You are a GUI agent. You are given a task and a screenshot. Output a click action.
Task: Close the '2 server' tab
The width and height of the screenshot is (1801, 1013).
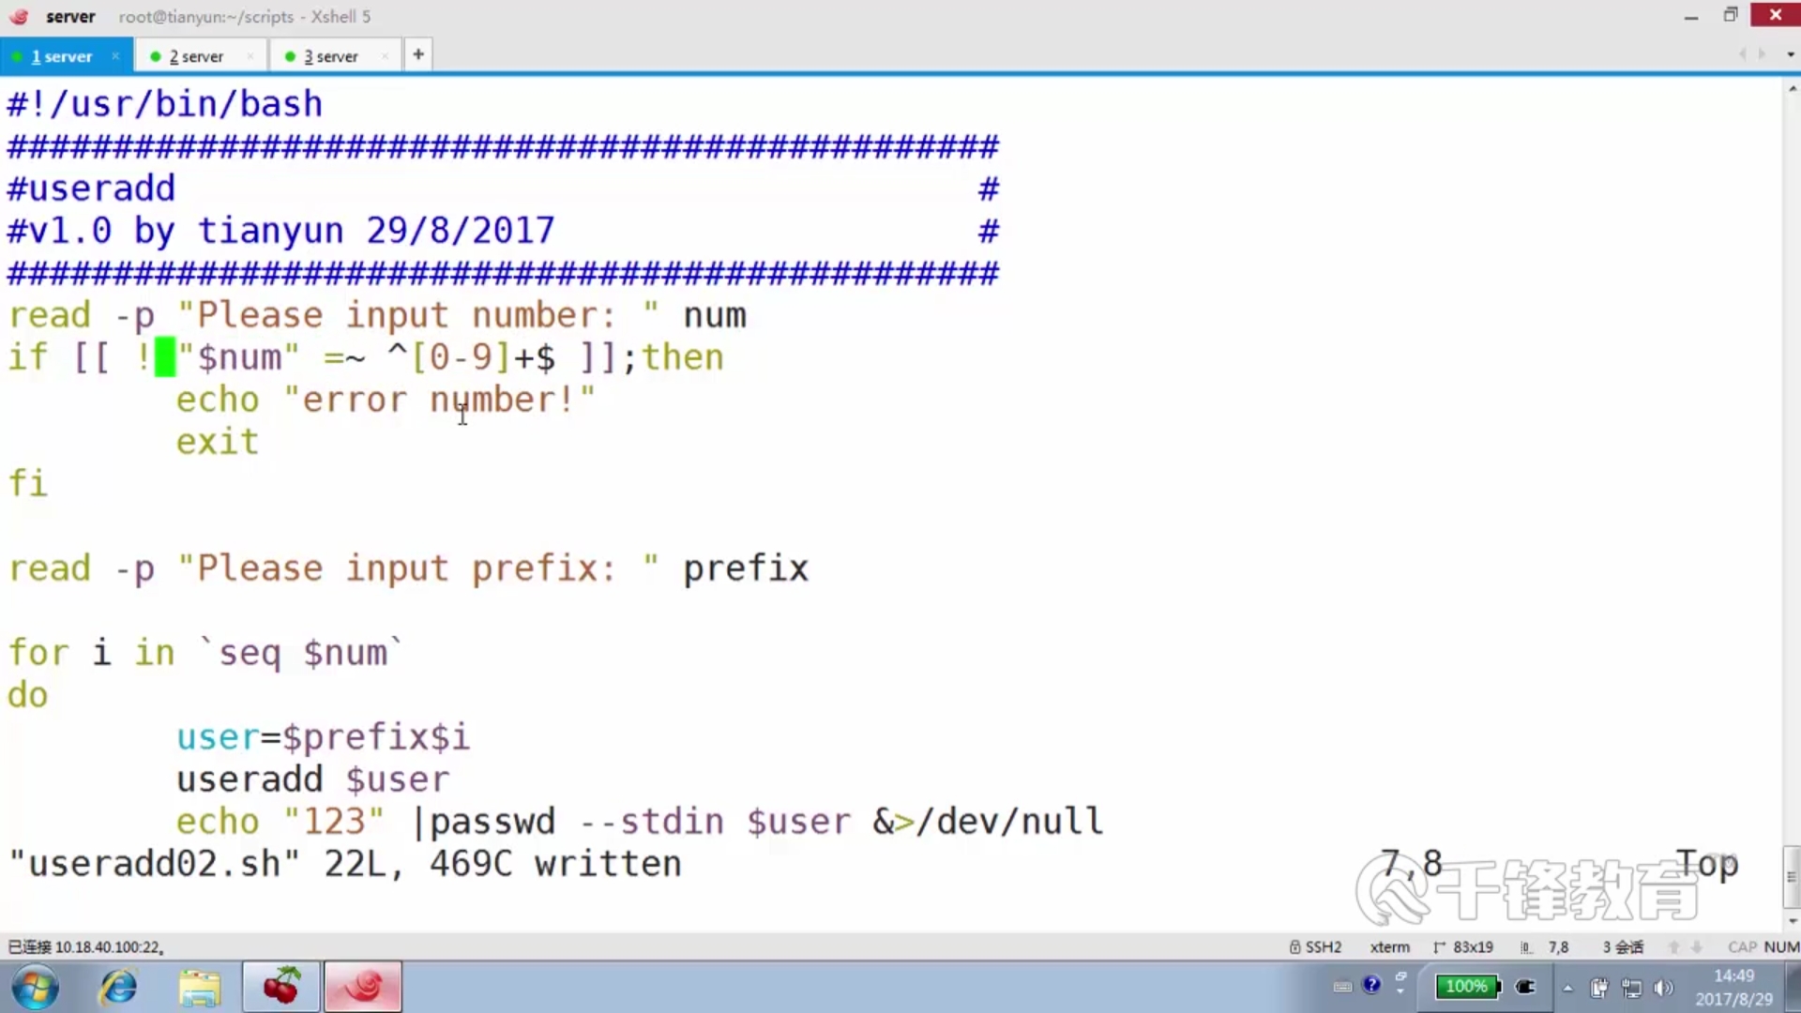pos(250,56)
